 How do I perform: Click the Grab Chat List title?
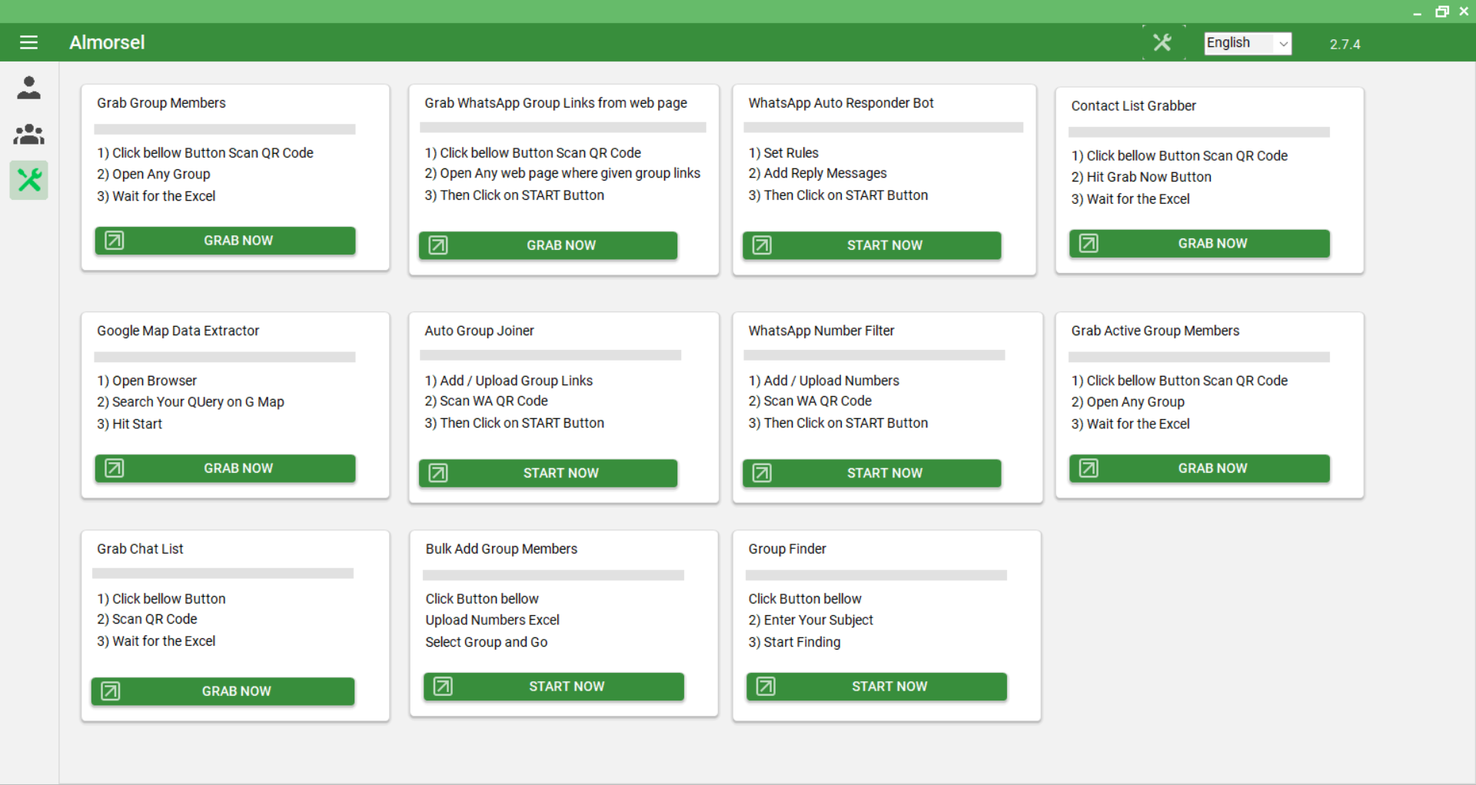point(140,549)
